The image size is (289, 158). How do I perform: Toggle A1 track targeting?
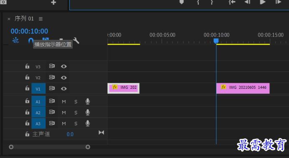(38, 101)
